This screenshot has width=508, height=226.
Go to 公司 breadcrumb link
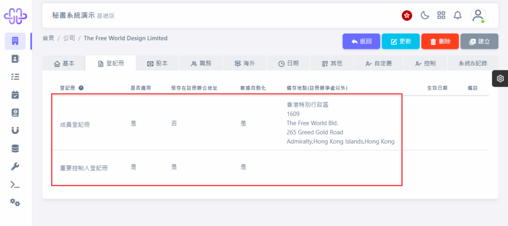(69, 38)
